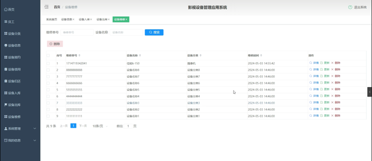Screen dimensions: 372x161
Task: Go to 下一页 in pagination
Action: click(x=83, y=126)
